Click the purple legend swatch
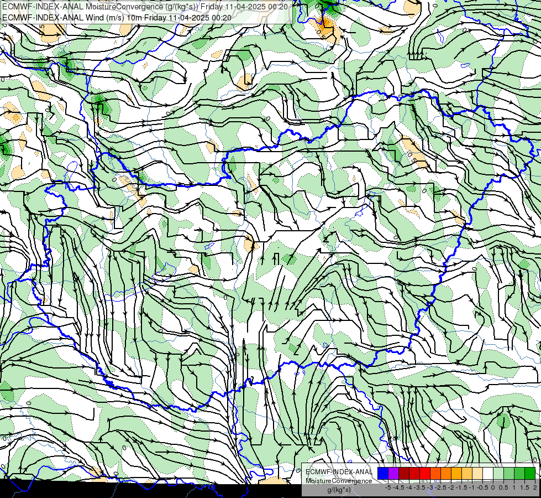 [x=393, y=474]
